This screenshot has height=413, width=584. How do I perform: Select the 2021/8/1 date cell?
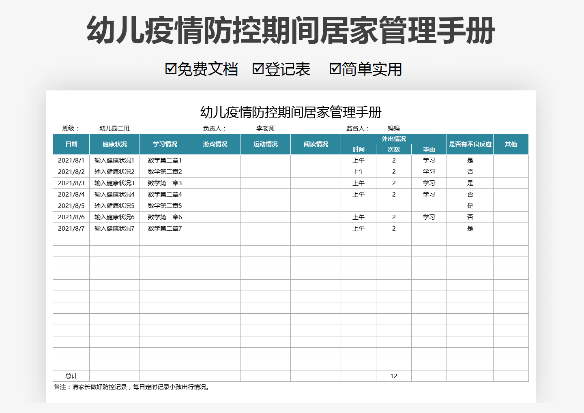coord(71,160)
